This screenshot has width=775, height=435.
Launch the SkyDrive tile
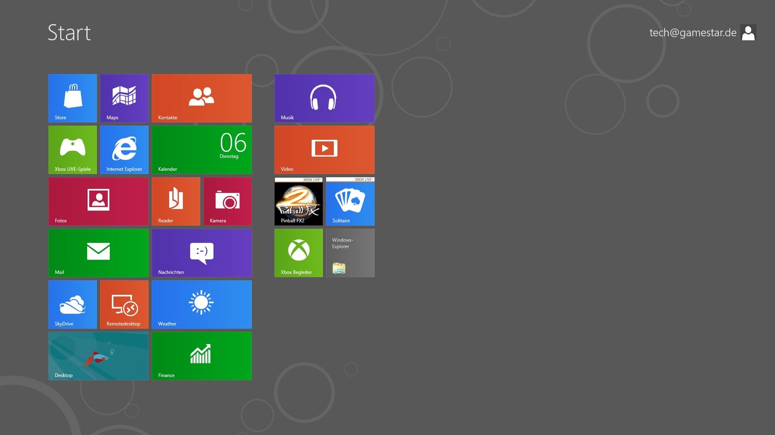pyautogui.click(x=73, y=305)
